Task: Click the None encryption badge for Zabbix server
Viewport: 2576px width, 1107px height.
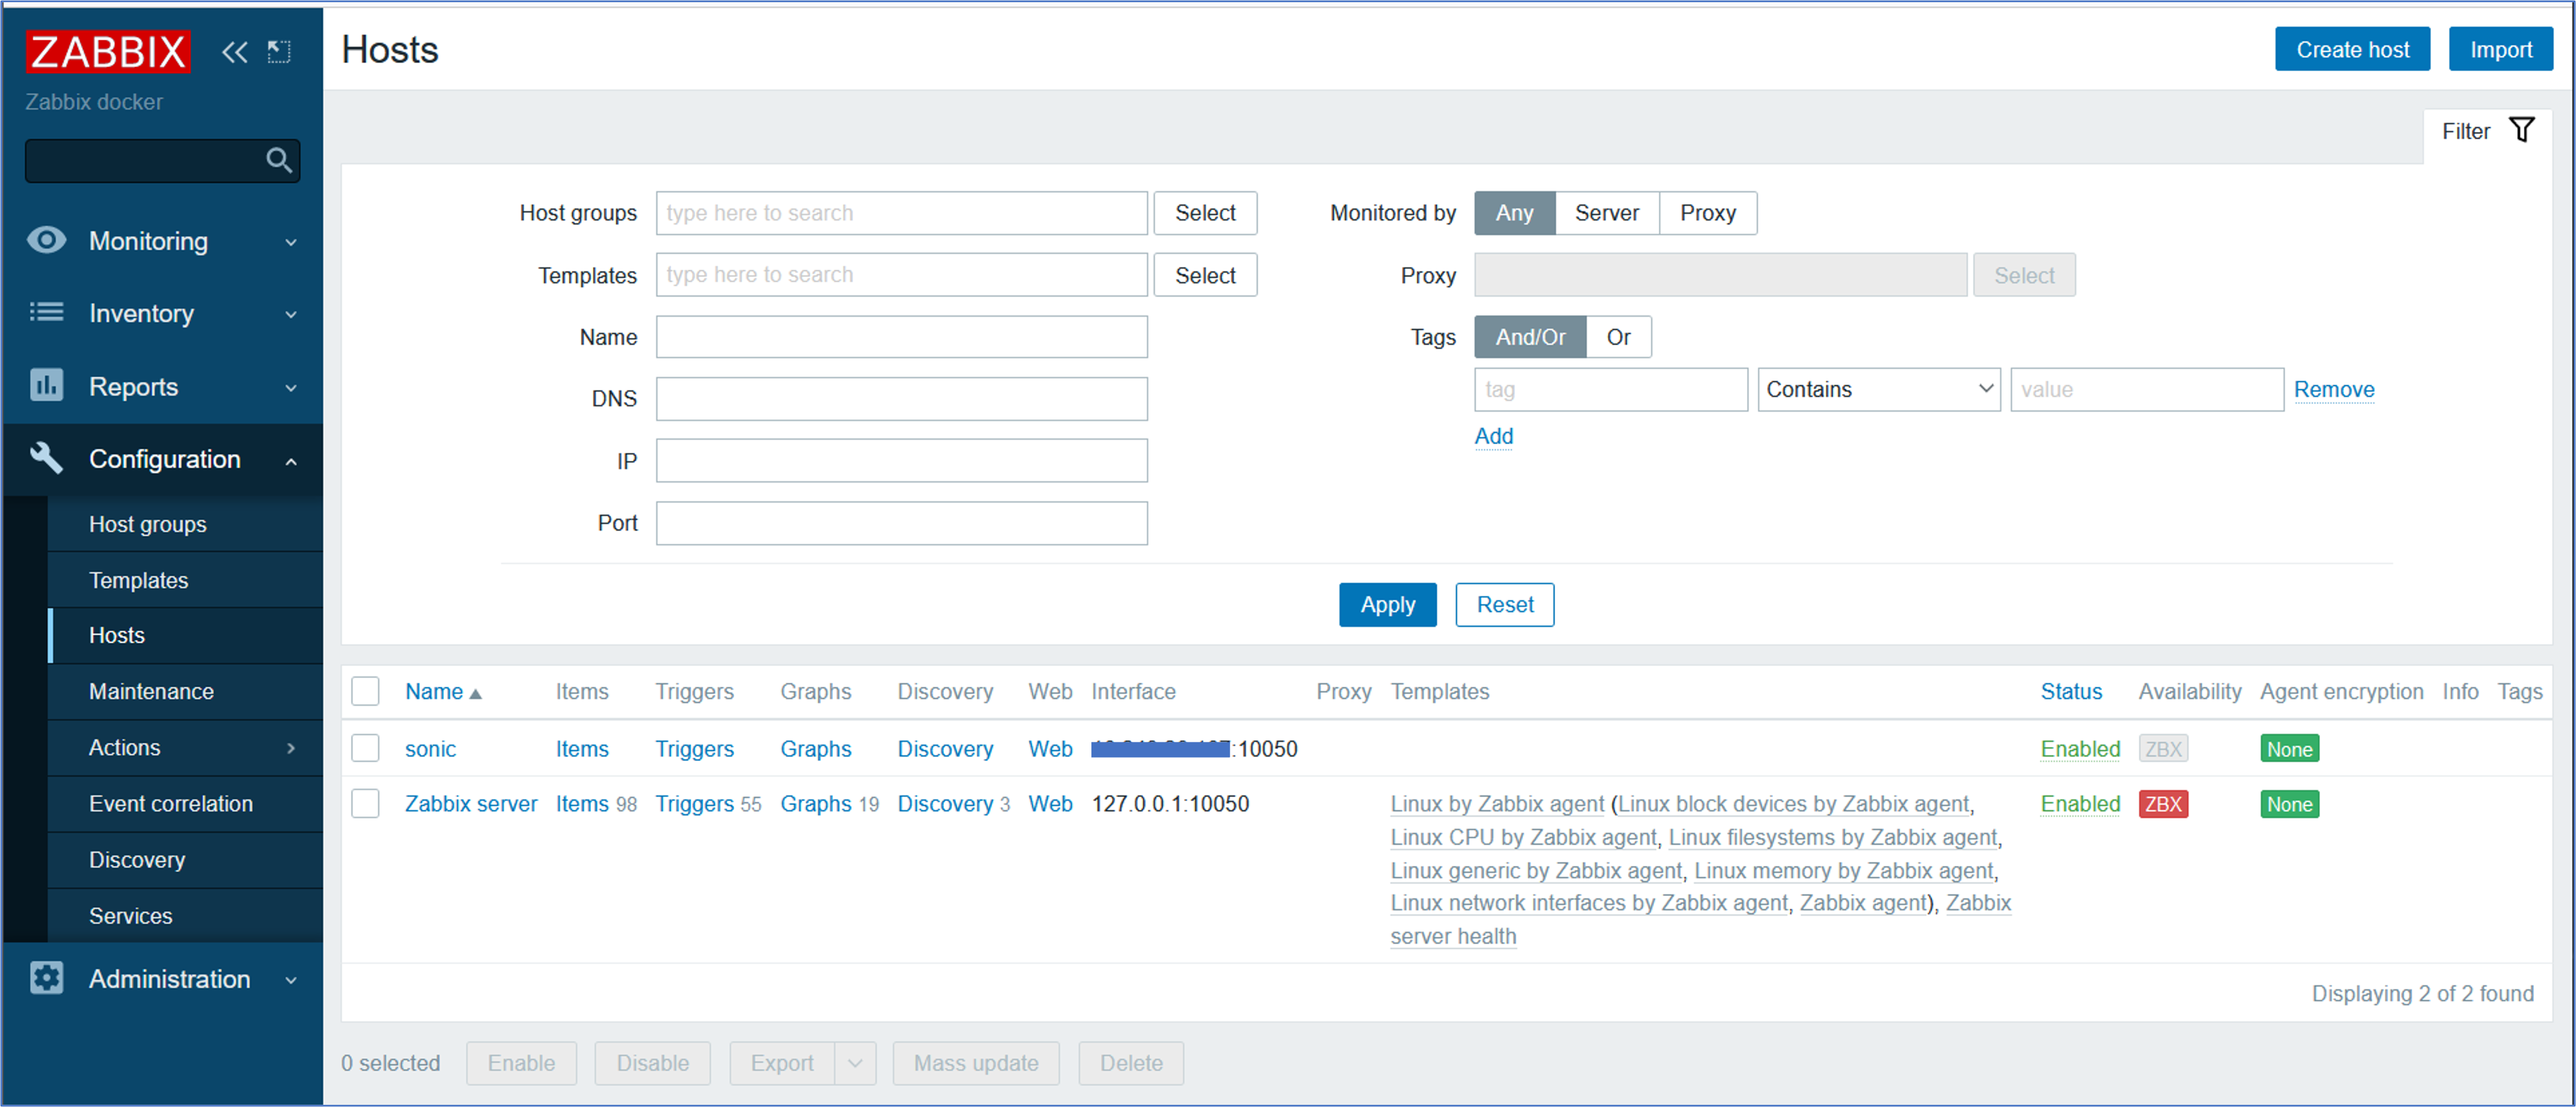Action: click(2289, 804)
